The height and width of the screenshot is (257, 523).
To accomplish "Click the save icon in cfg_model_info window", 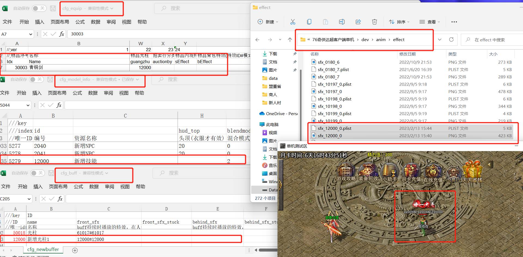I will tap(50, 79).
